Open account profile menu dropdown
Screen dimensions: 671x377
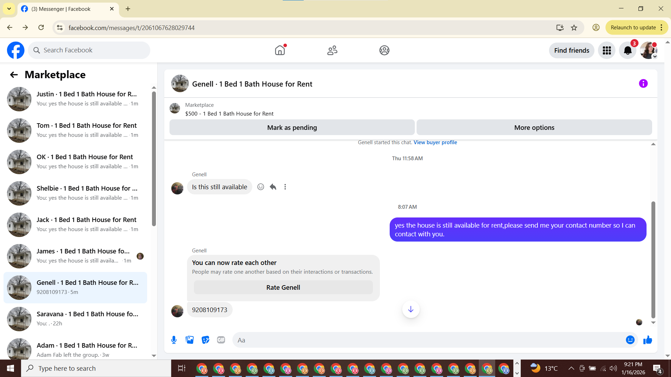[649, 50]
